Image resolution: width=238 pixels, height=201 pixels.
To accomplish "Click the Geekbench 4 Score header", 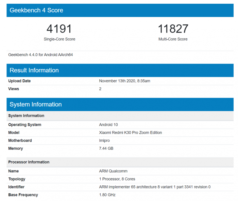I will pyautogui.click(x=36, y=10).
